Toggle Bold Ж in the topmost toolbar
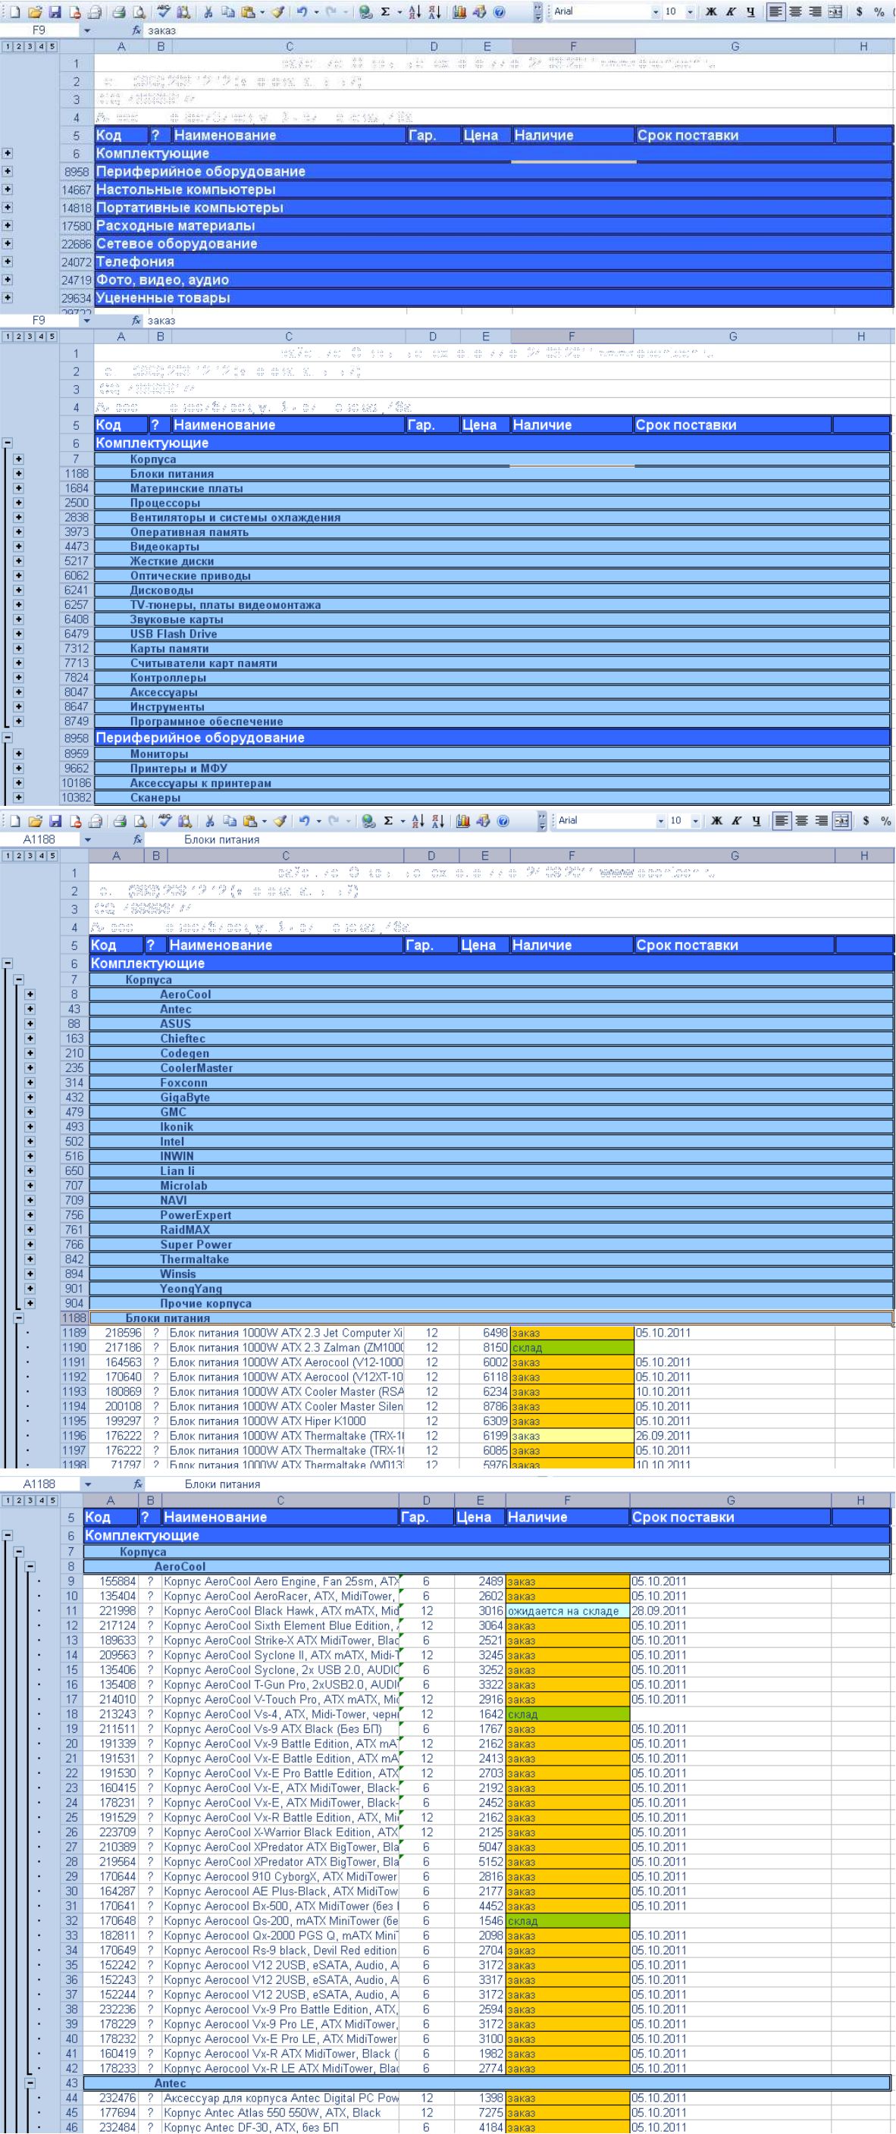Image resolution: width=896 pixels, height=2134 pixels. [x=711, y=11]
